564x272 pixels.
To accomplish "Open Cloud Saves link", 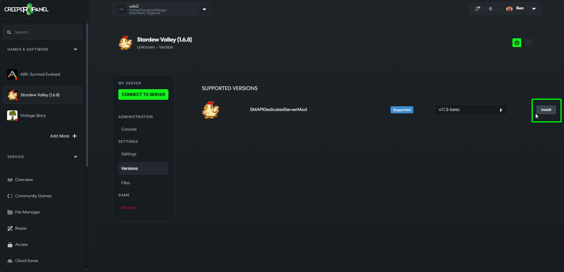I will point(27,261).
